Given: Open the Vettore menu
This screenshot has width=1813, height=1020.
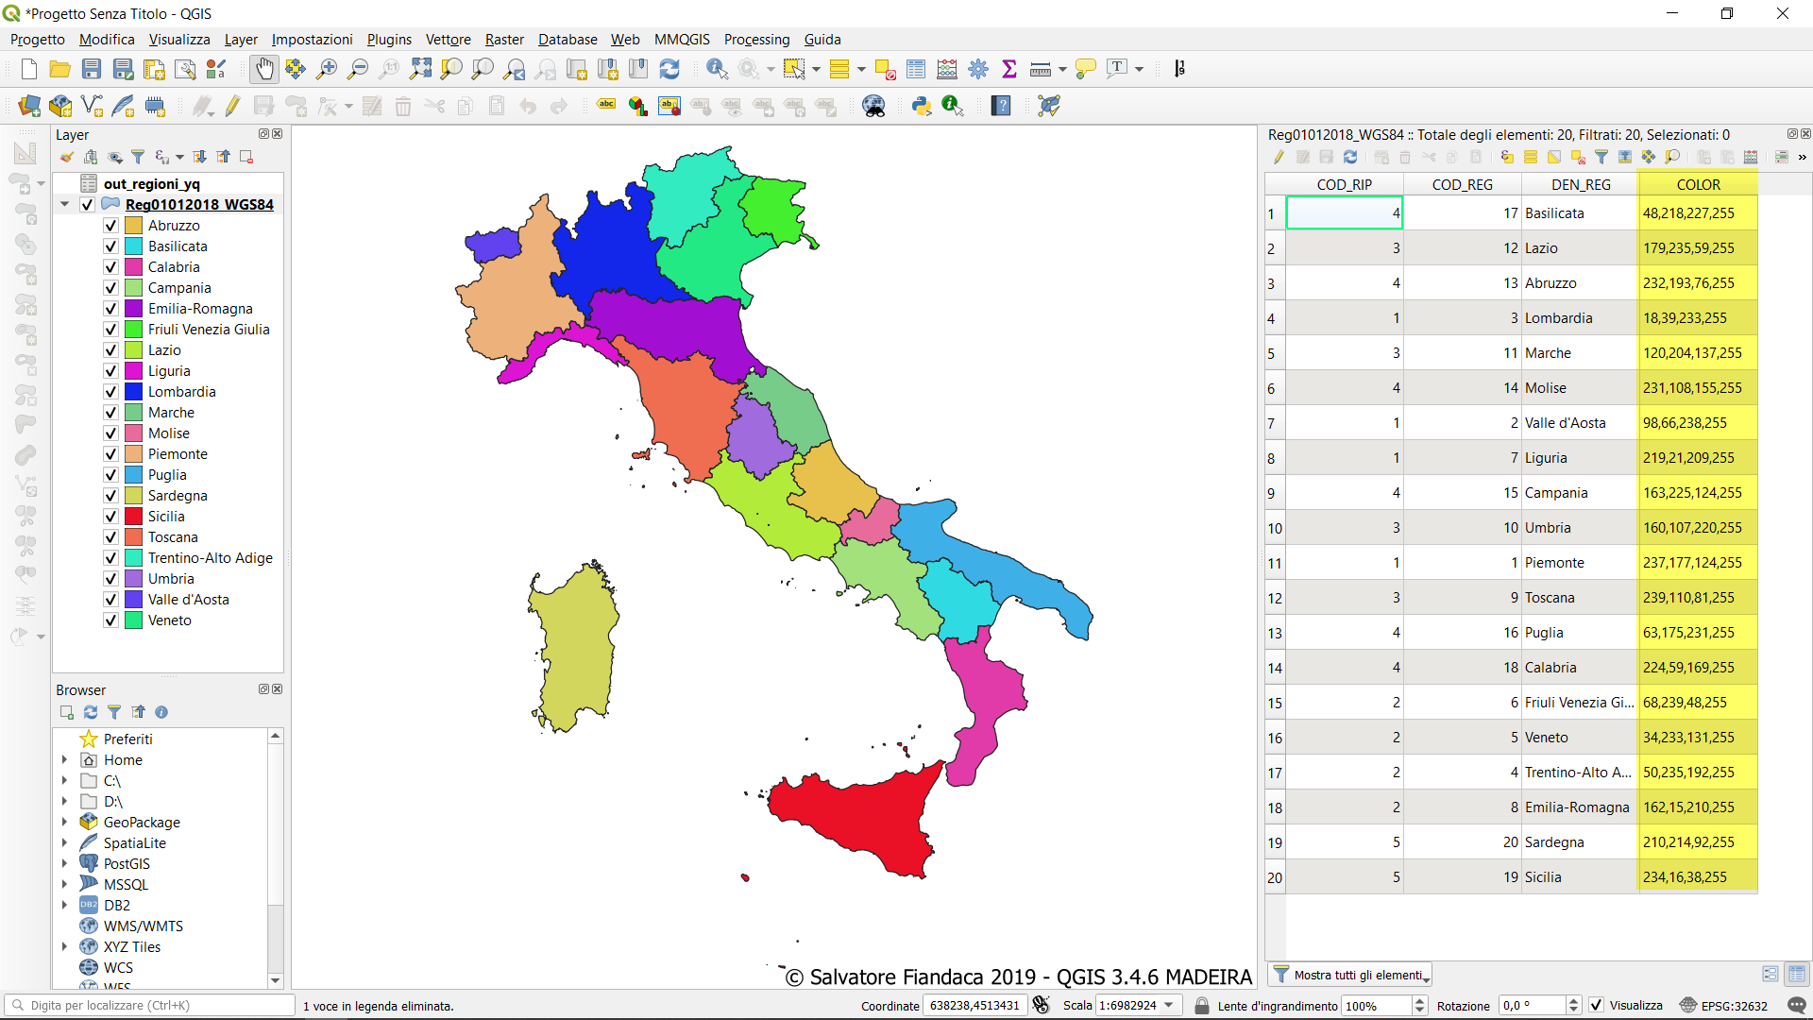Looking at the screenshot, I should (448, 40).
